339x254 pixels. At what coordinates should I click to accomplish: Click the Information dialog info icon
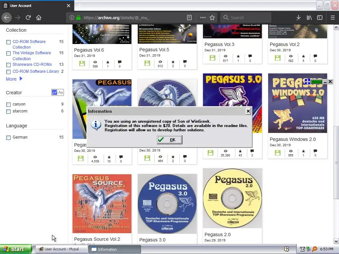[x=96, y=125]
